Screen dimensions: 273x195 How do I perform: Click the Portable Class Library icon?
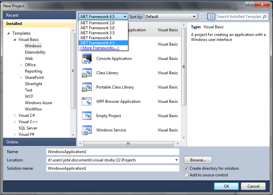point(87,87)
